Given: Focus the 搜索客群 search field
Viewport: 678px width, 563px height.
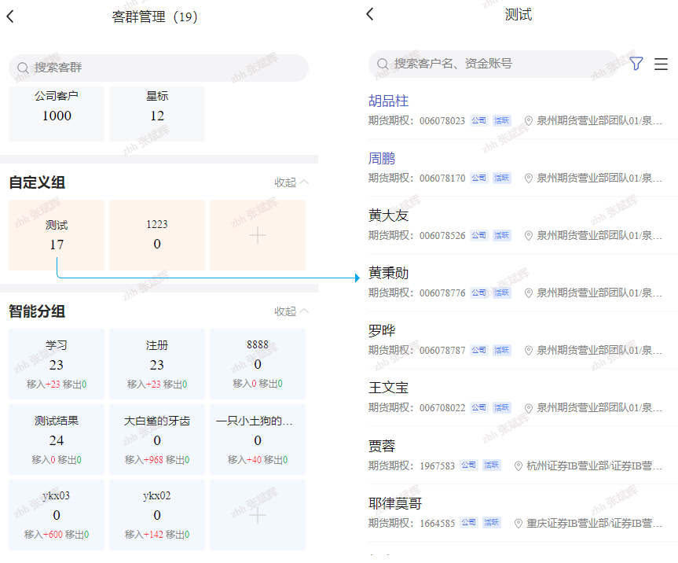Looking at the screenshot, I should [x=158, y=68].
